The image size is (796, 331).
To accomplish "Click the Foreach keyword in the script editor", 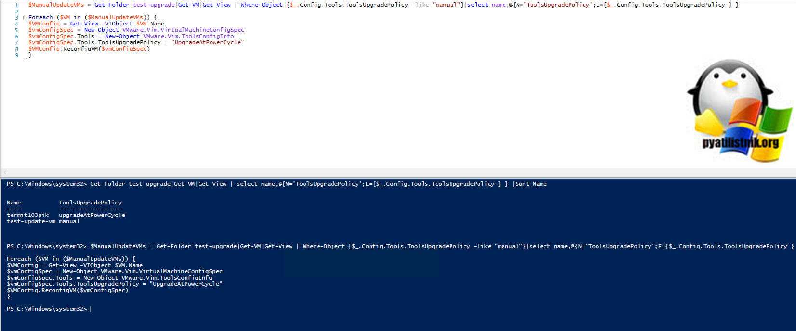I will point(40,17).
